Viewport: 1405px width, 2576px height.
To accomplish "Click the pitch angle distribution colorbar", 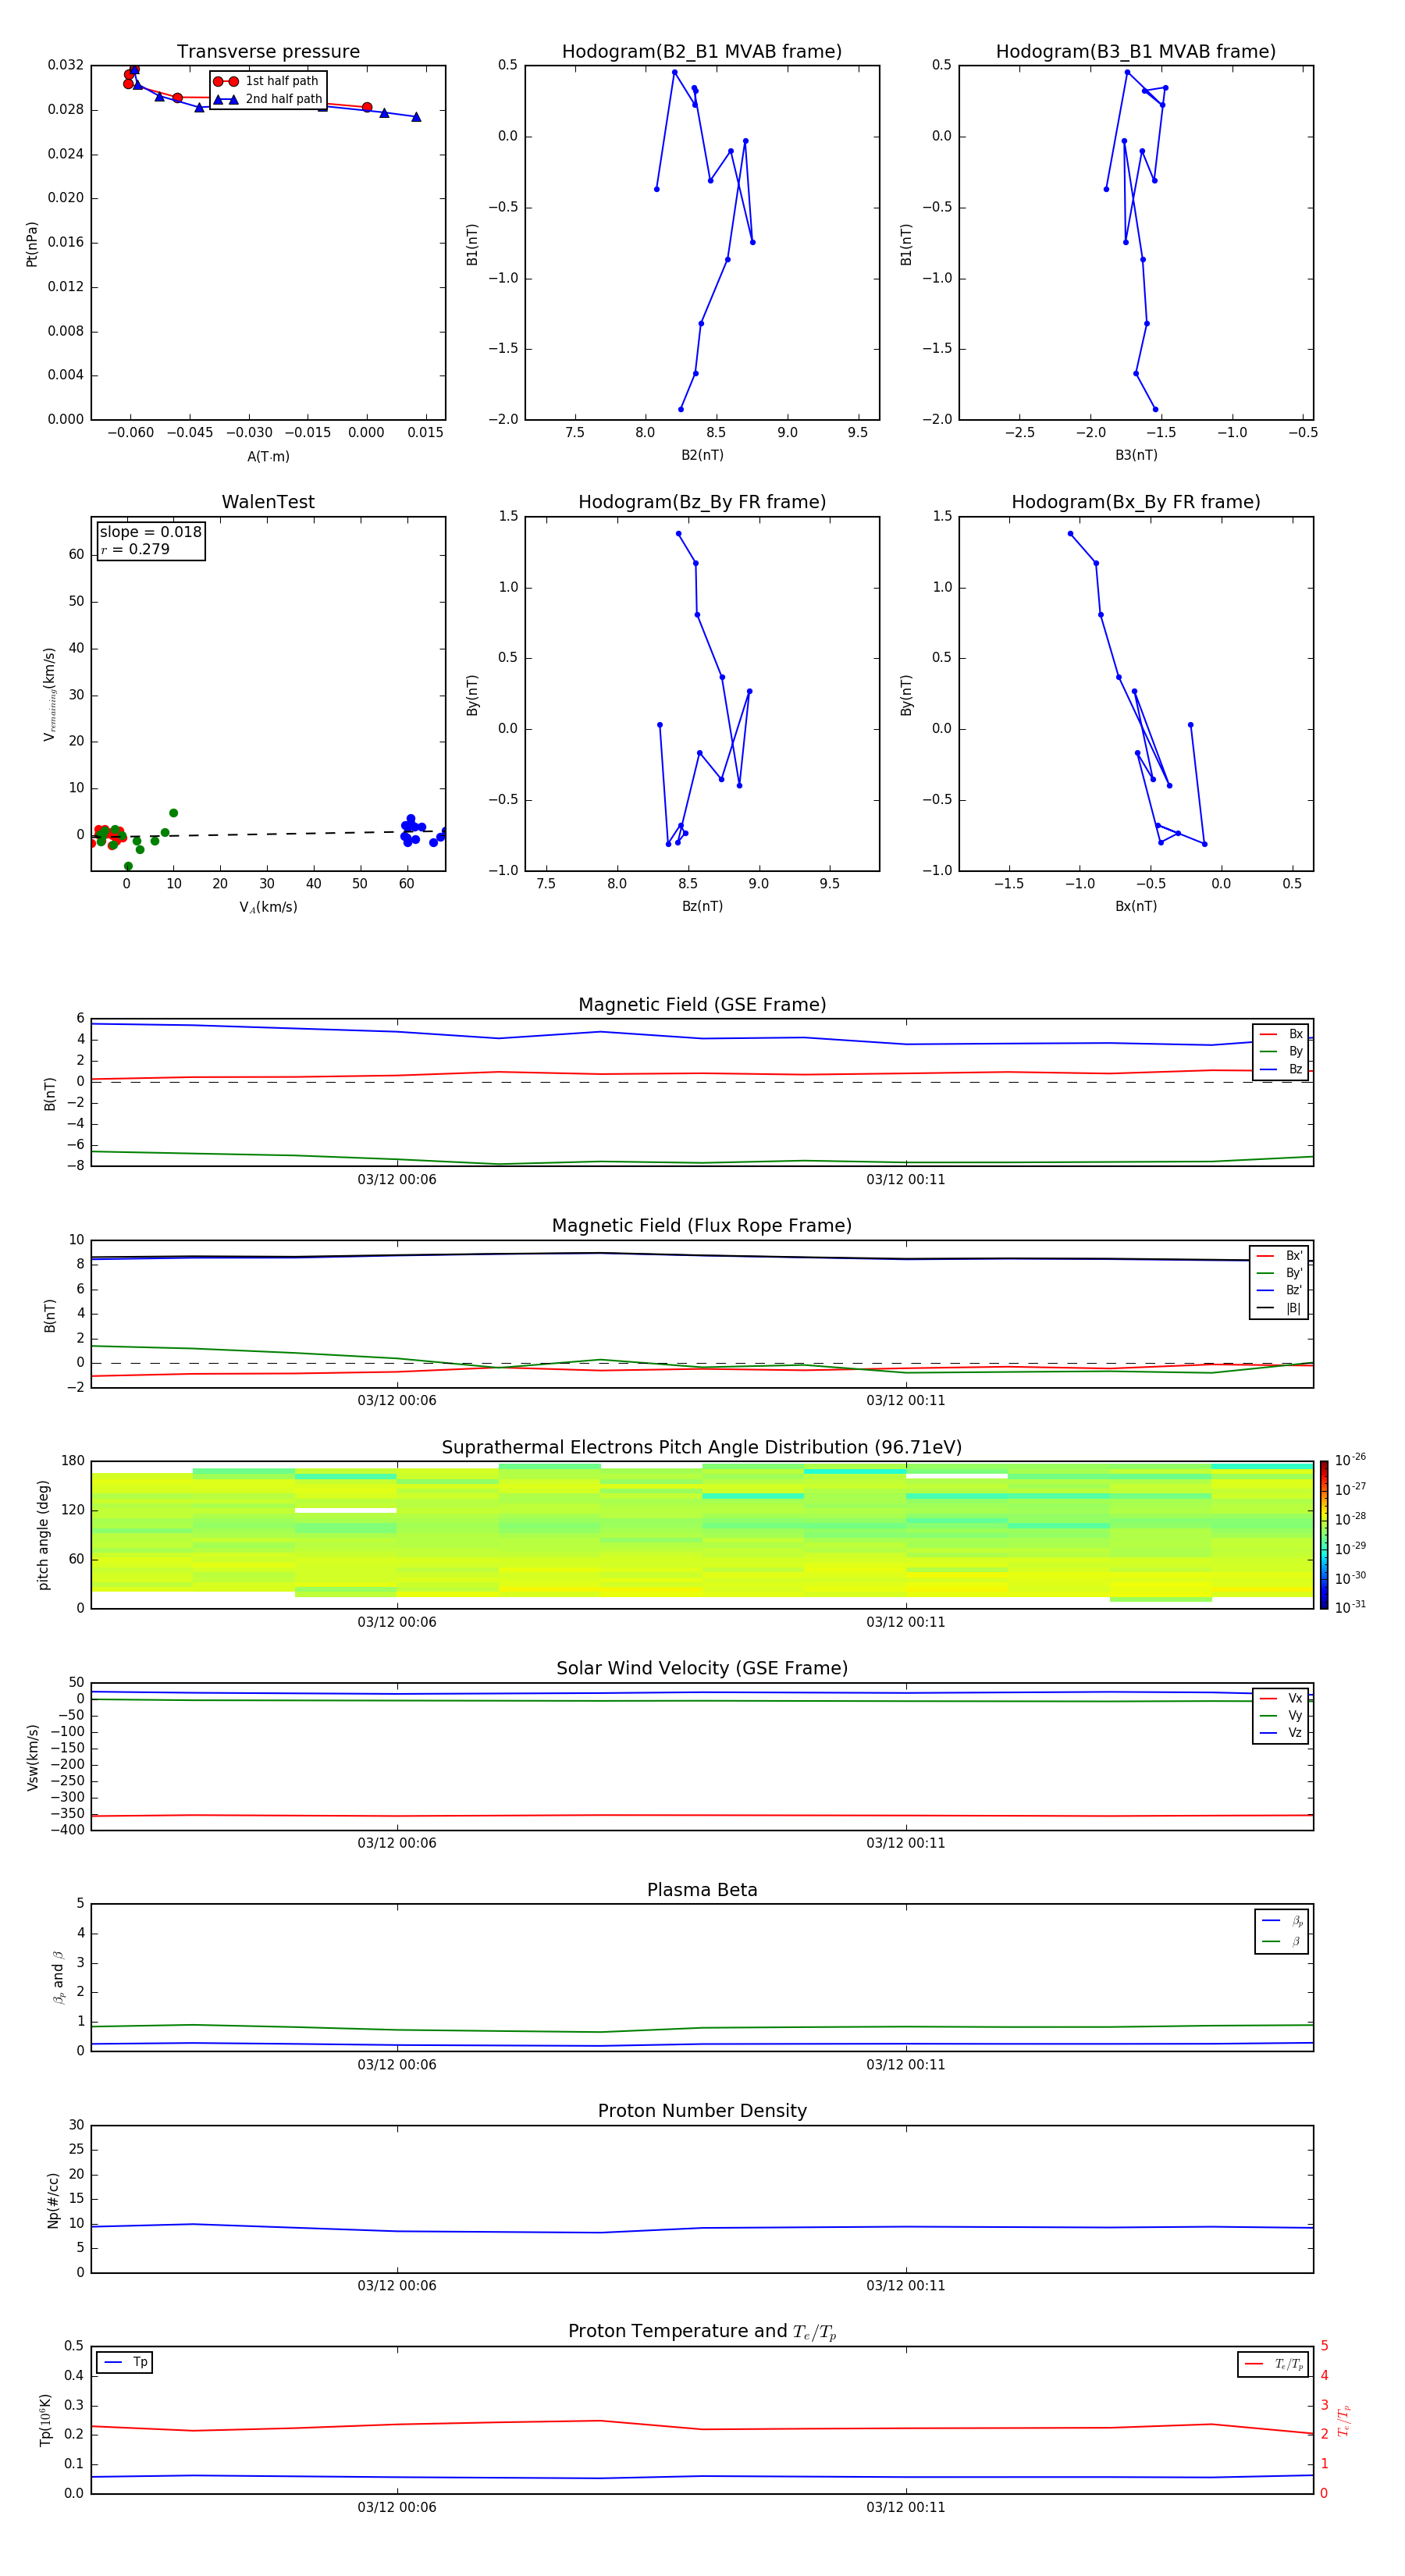I will [1324, 1535].
